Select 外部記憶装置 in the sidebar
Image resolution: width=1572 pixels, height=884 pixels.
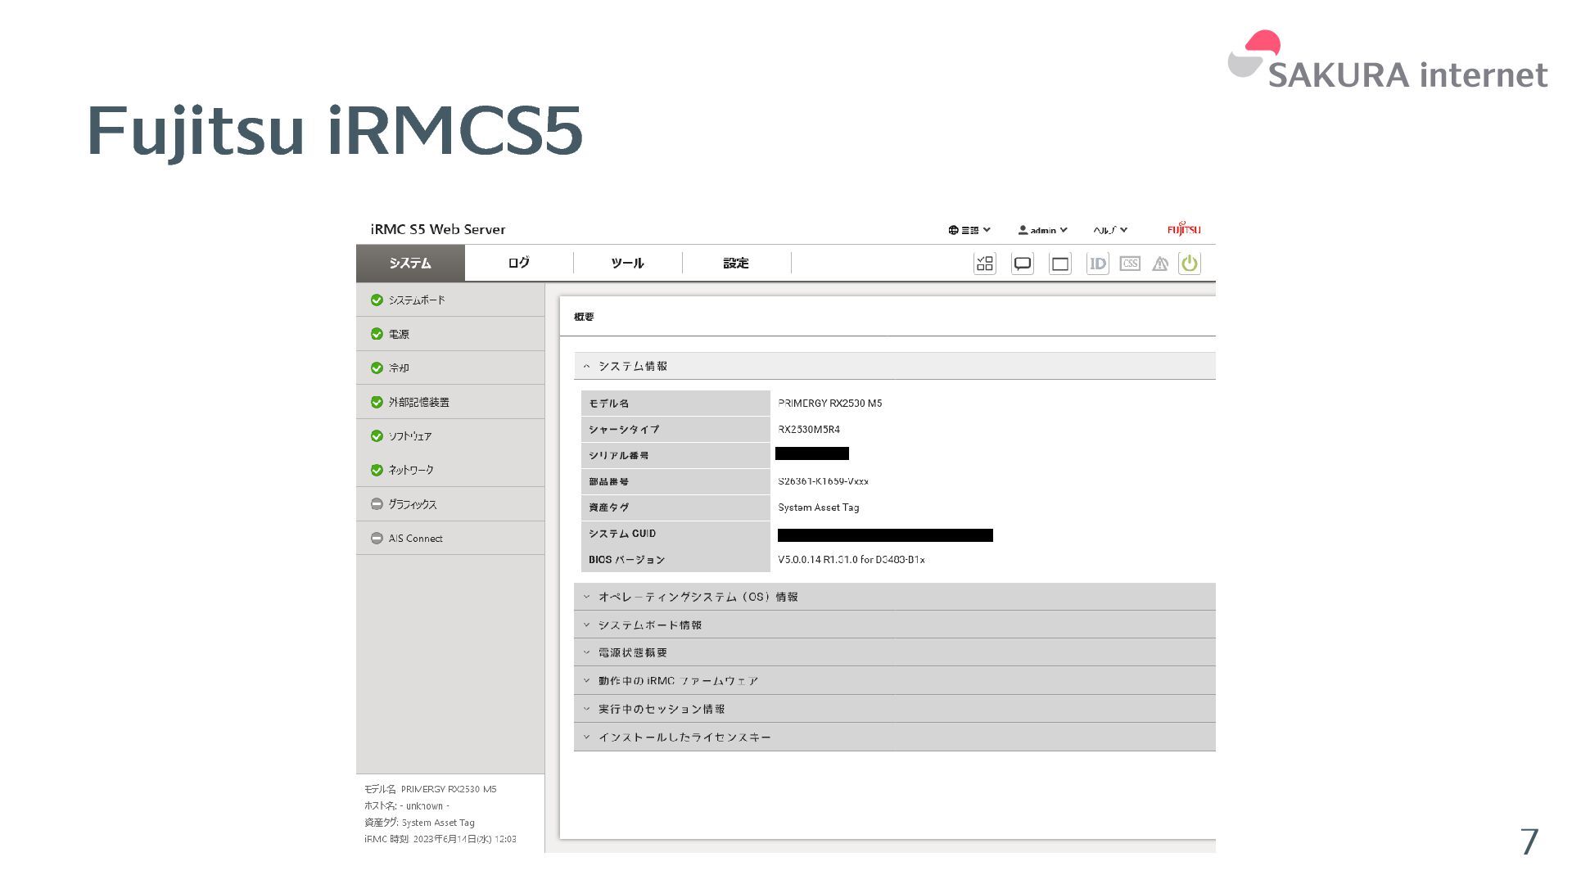click(x=418, y=402)
